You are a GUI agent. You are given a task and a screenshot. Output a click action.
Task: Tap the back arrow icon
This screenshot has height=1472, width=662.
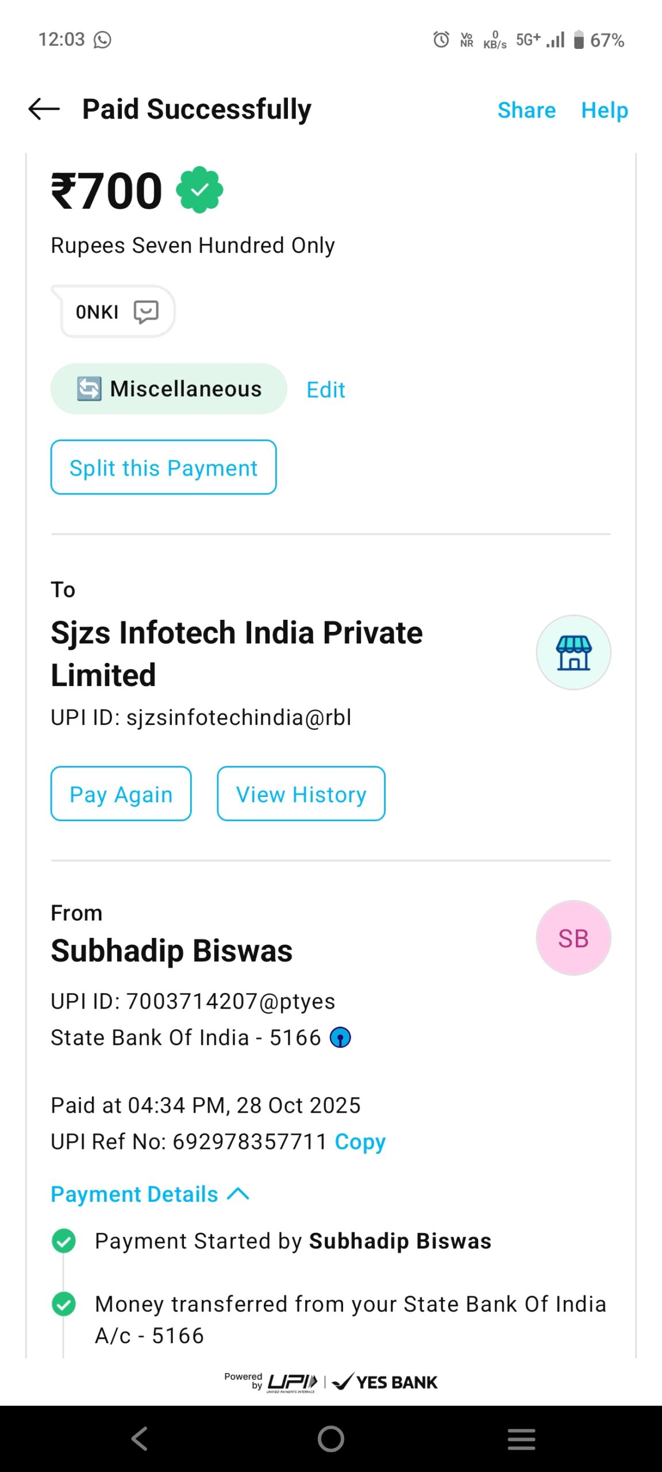44,109
